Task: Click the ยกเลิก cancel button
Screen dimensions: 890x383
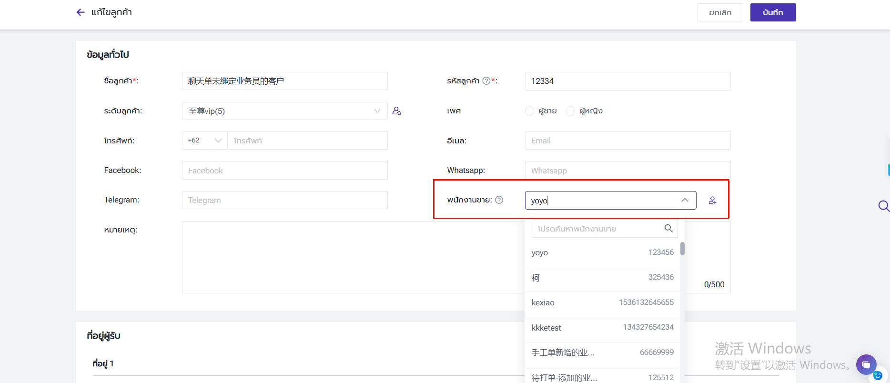Action: click(720, 12)
